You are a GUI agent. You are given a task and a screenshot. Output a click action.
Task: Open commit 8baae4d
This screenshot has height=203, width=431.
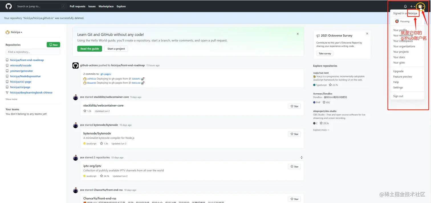click(92, 83)
